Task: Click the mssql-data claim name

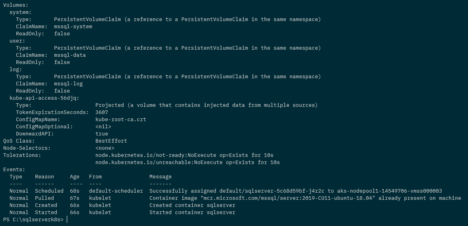Action: [70, 55]
